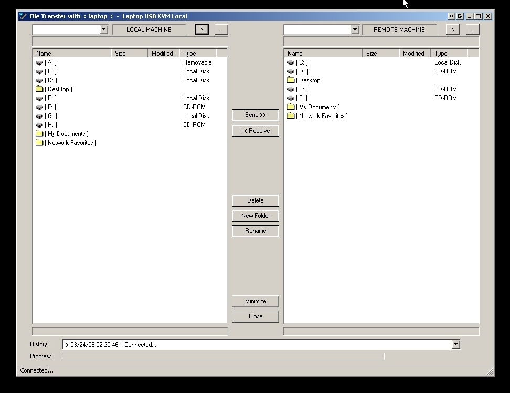The width and height of the screenshot is (510, 393).
Task: Click the local D: drive icon
Action: click(39, 80)
